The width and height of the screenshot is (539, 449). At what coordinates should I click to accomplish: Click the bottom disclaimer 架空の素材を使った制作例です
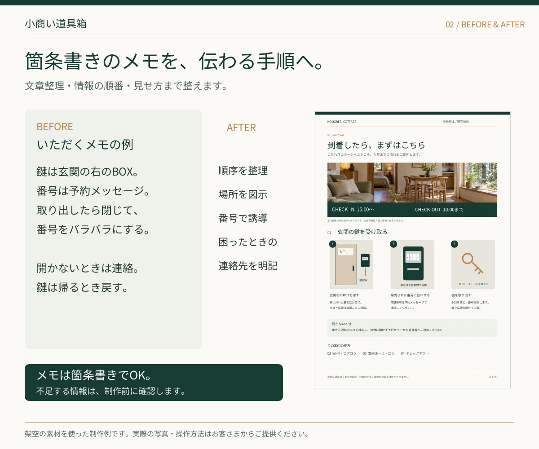(167, 434)
